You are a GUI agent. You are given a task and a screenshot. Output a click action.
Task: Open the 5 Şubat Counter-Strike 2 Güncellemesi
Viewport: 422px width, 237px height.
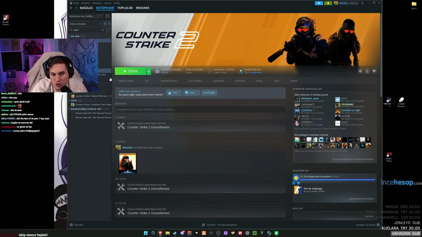coord(200,125)
